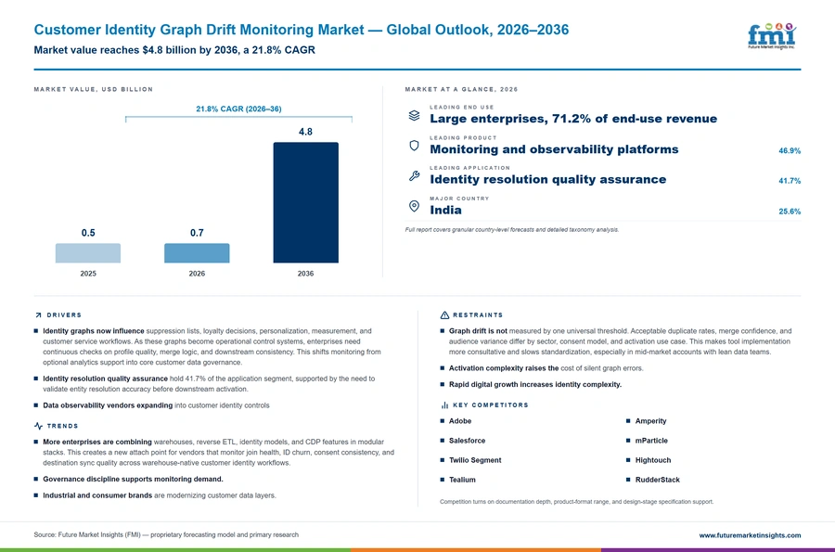Click the Identity graphs now influence bullet
The width and height of the screenshot is (835, 552).
[212, 347]
